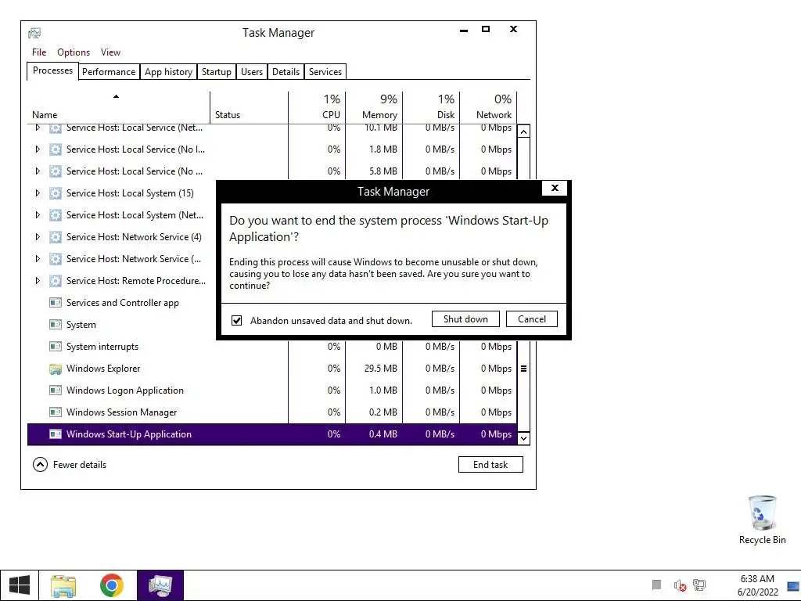Open the Options menu

74,52
